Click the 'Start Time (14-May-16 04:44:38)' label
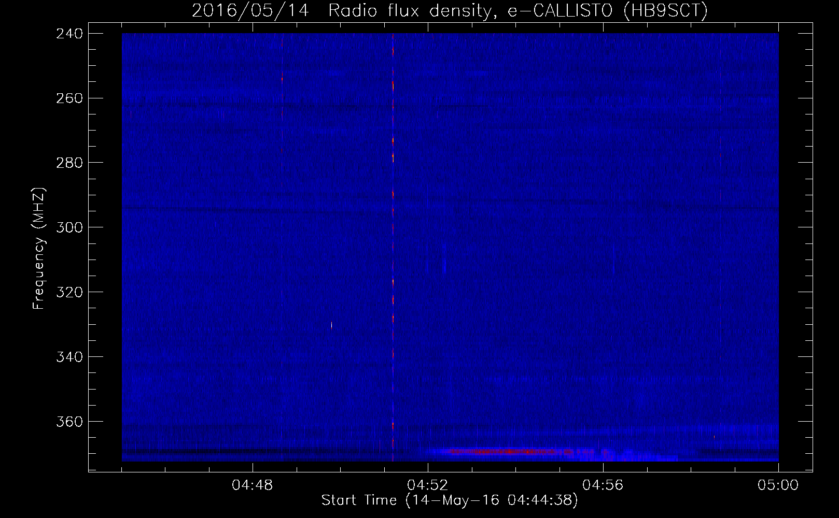The width and height of the screenshot is (839, 518). (x=450, y=500)
